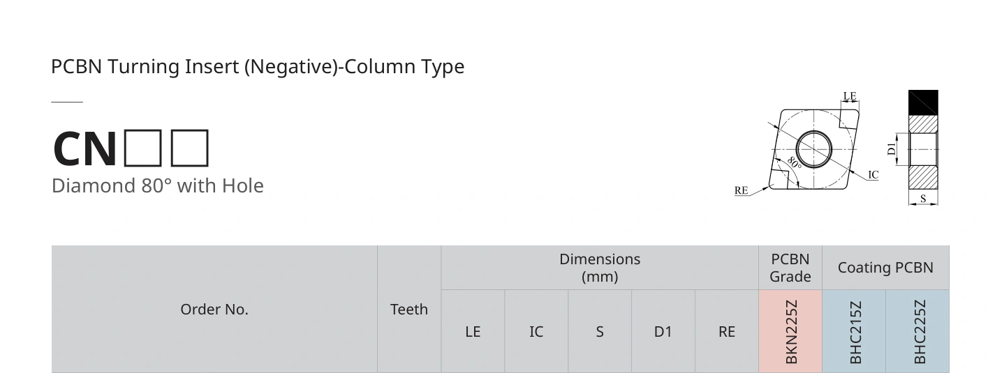
Task: Click the blue BHC225Z coating cell
Action: tap(918, 331)
